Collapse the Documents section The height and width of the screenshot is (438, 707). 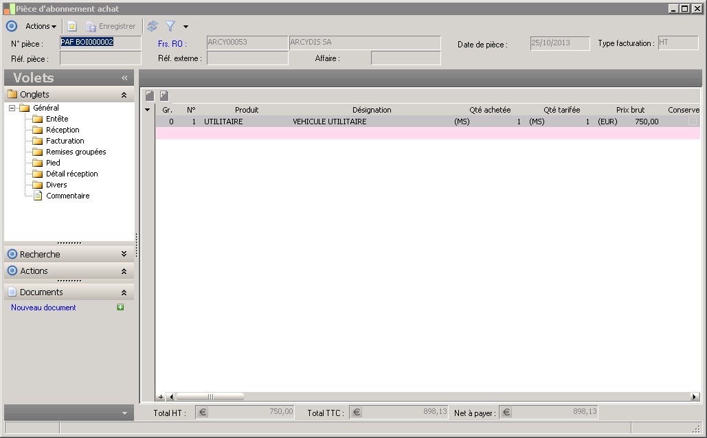124,293
